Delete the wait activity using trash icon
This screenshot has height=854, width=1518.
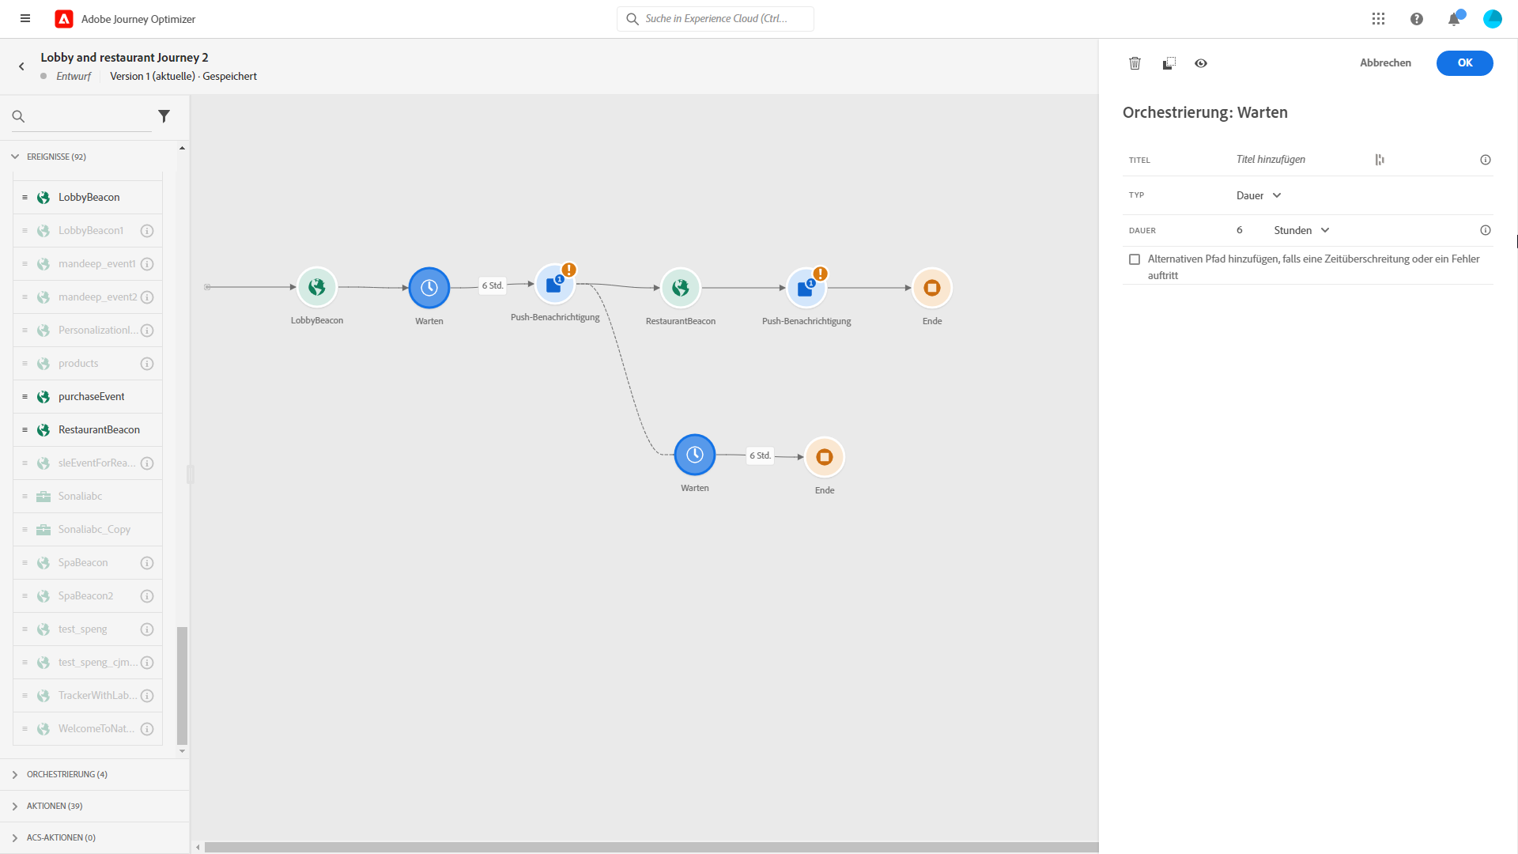point(1135,63)
